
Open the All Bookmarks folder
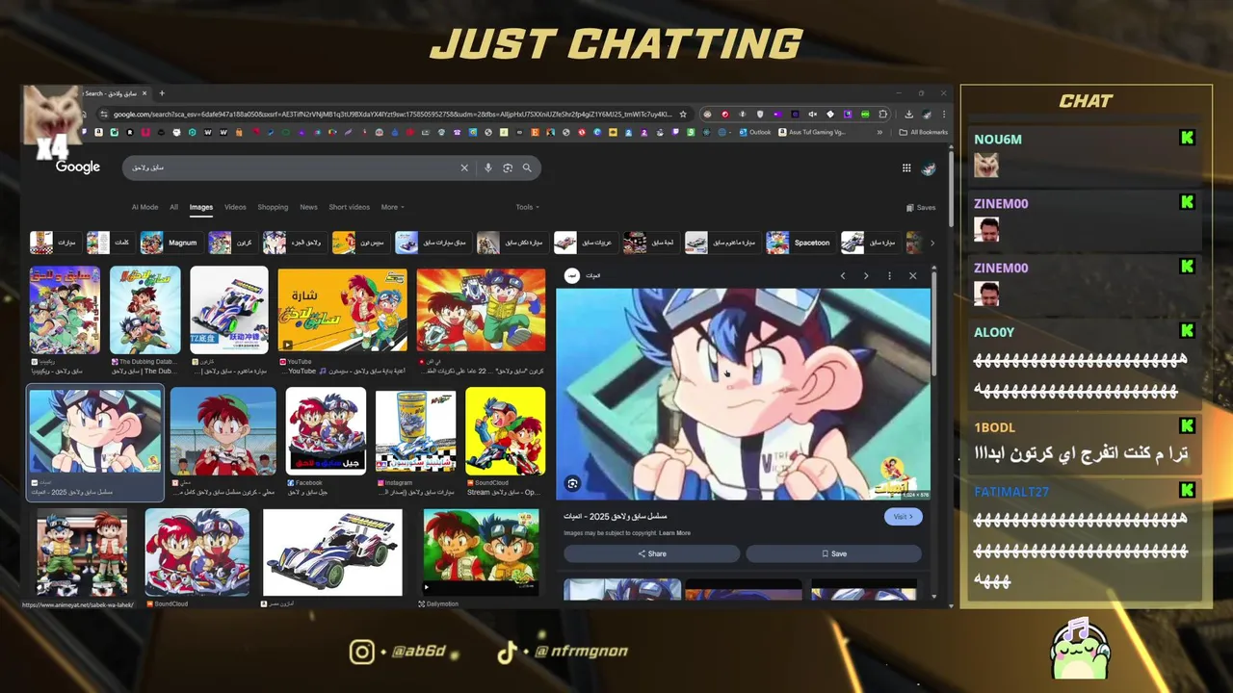tap(923, 132)
